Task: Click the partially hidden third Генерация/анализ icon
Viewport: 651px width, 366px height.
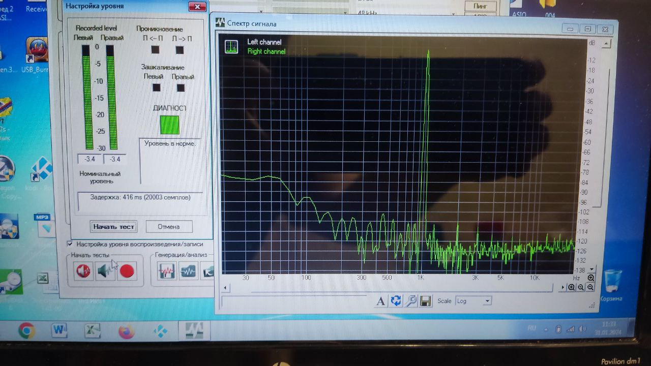Action: (208, 271)
